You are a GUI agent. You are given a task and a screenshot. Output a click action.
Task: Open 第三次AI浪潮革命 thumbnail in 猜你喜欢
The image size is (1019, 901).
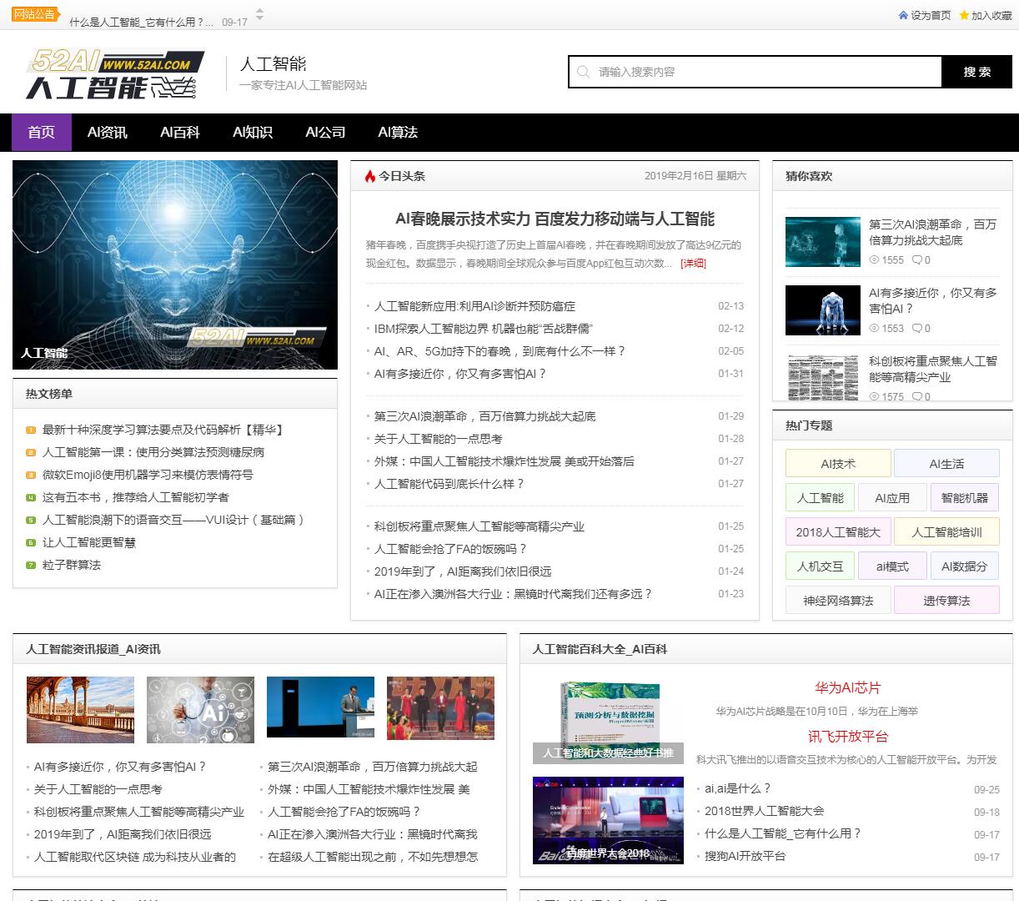click(823, 242)
